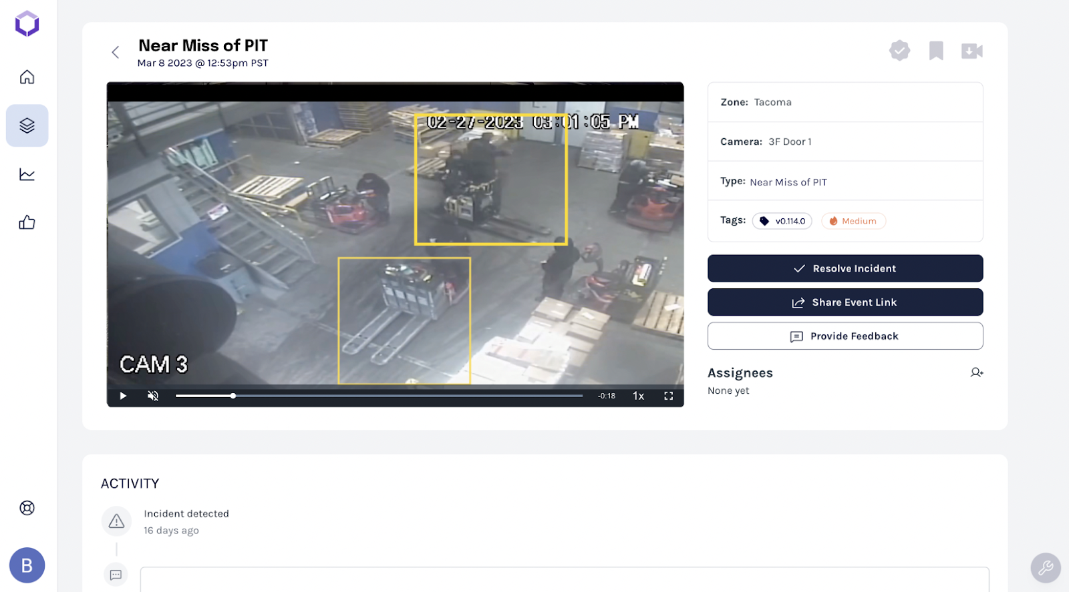Click the 'ACTIVITY' section heading
The image size is (1069, 592).
tap(130, 483)
